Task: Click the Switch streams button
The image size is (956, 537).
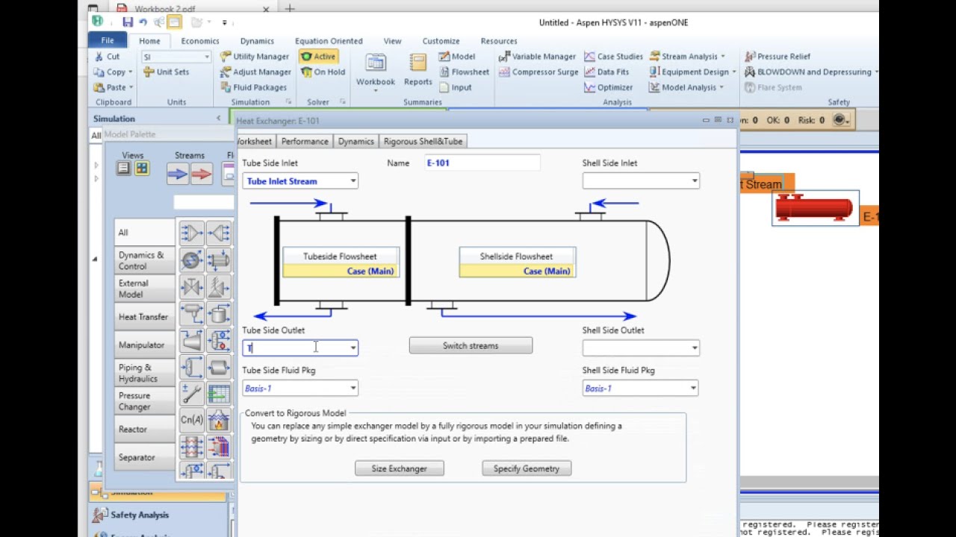Action: [471, 346]
